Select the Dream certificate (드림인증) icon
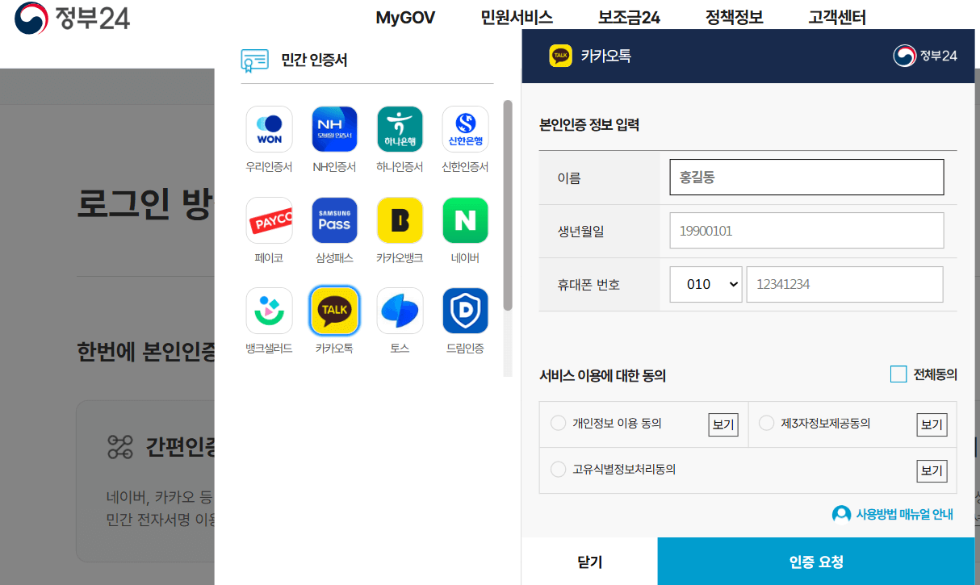The width and height of the screenshot is (980, 585). 465,311
